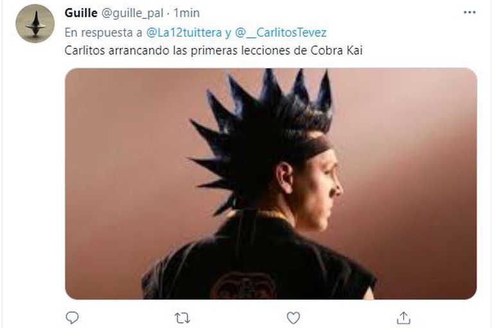
Task: Click the dark headband in the photo
Action: point(311,149)
